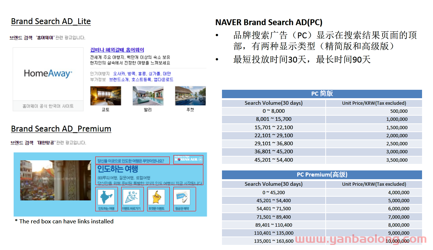Click the "135,001 ~ 163,600" cell
The height and width of the screenshot is (250, 433).
(x=274, y=241)
